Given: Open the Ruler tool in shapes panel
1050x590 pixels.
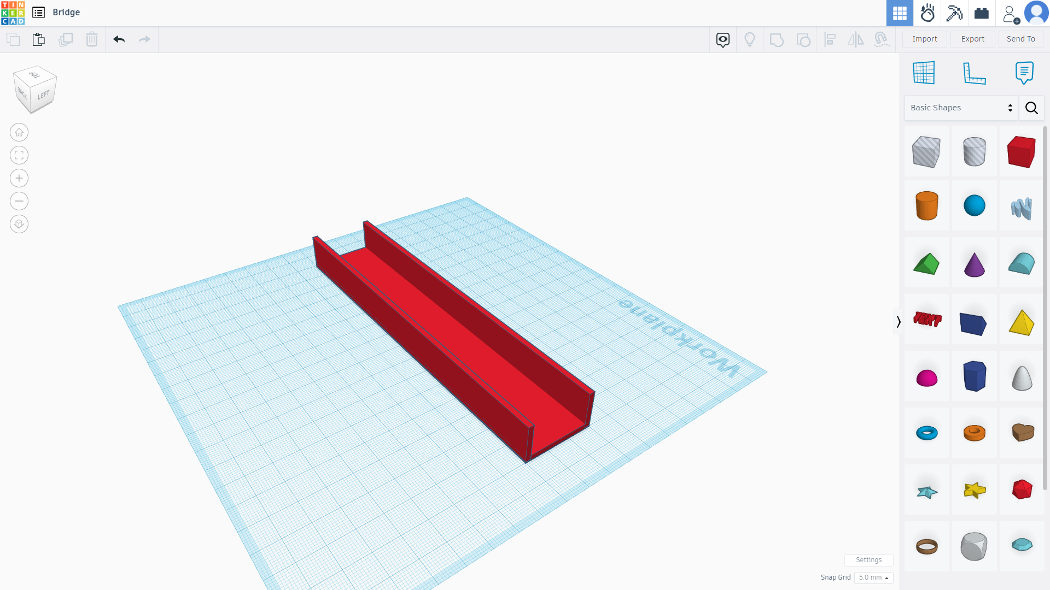Looking at the screenshot, I should click(x=974, y=73).
